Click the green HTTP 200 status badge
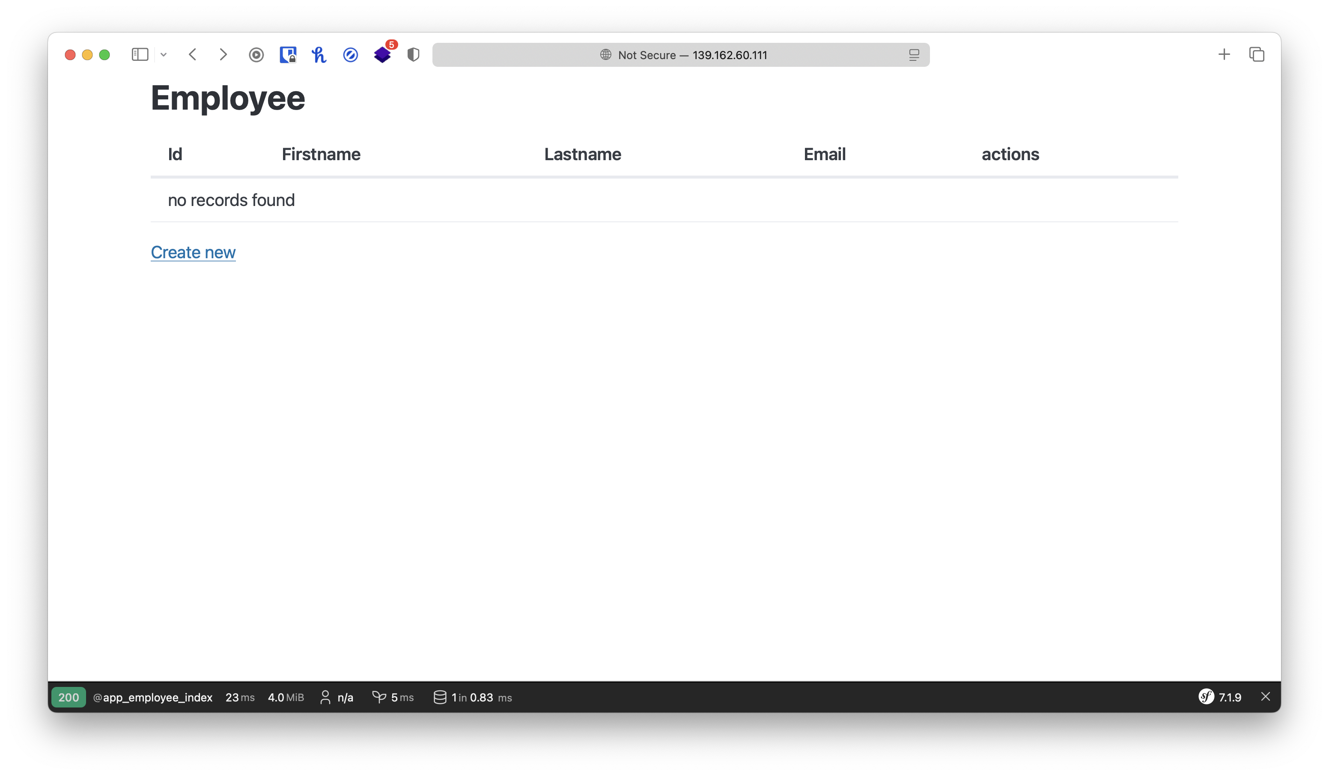 tap(69, 696)
